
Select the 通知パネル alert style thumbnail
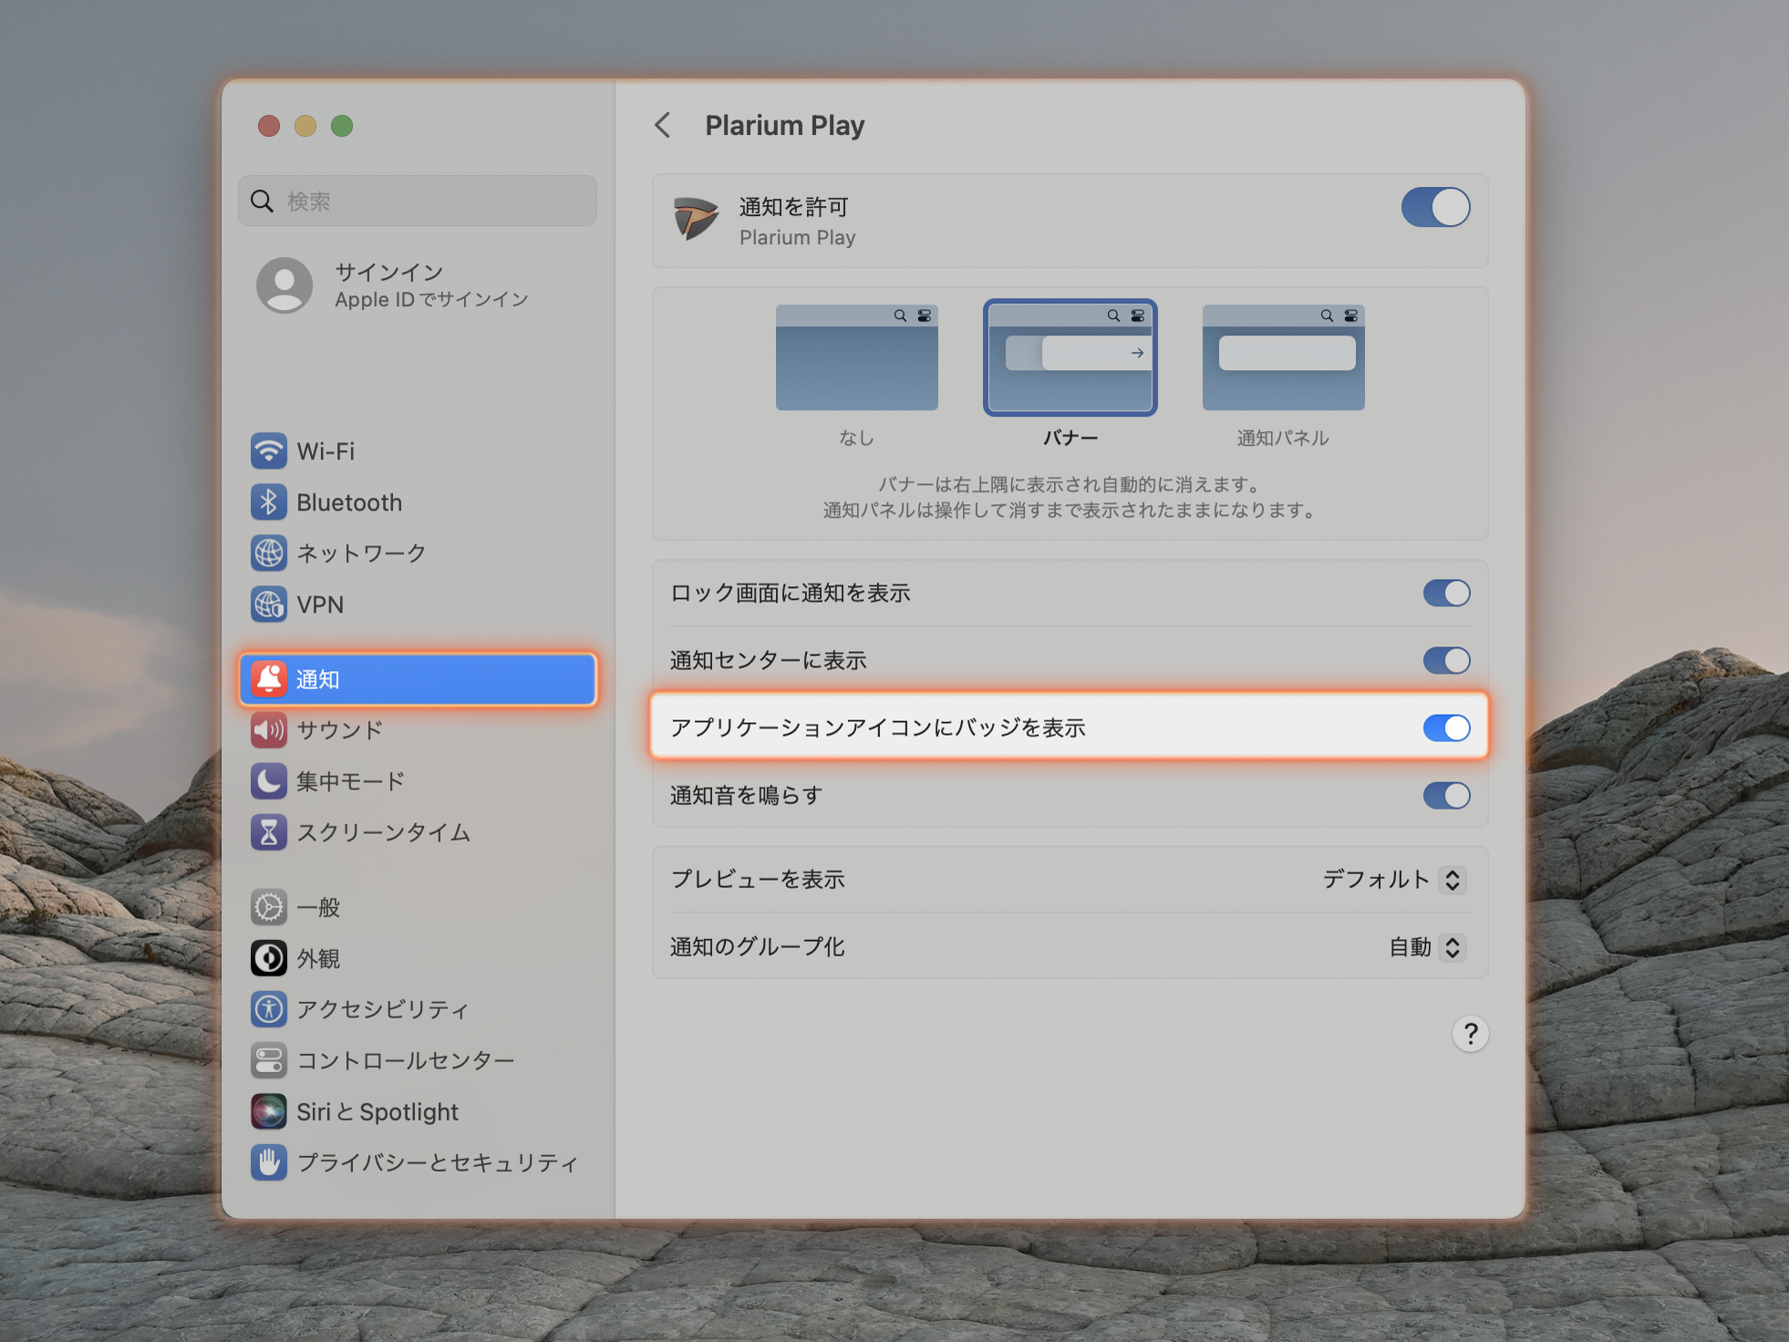point(1284,357)
